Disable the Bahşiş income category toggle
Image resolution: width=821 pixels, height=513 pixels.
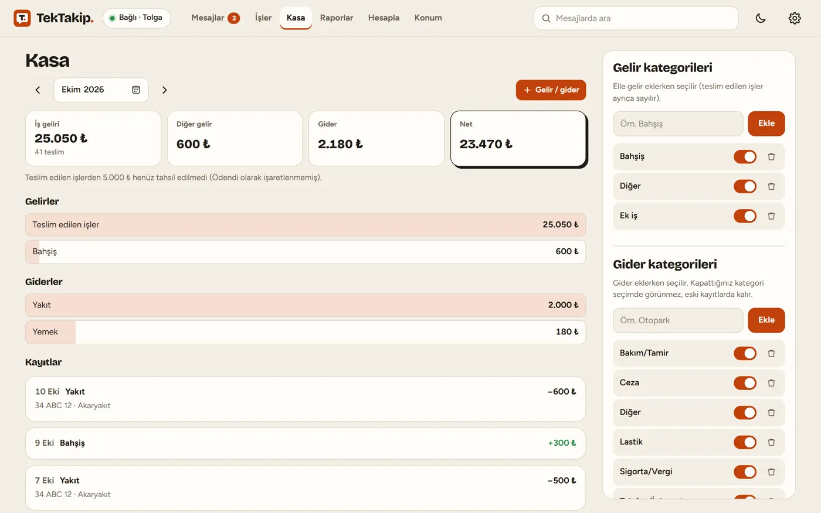click(745, 157)
